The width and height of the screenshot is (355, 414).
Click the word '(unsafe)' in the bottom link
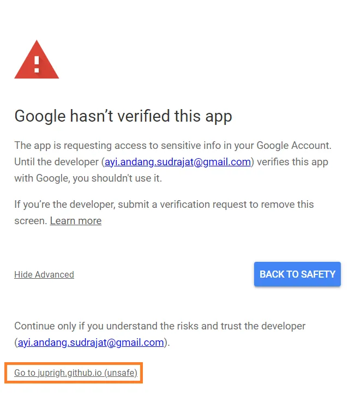pos(121,373)
